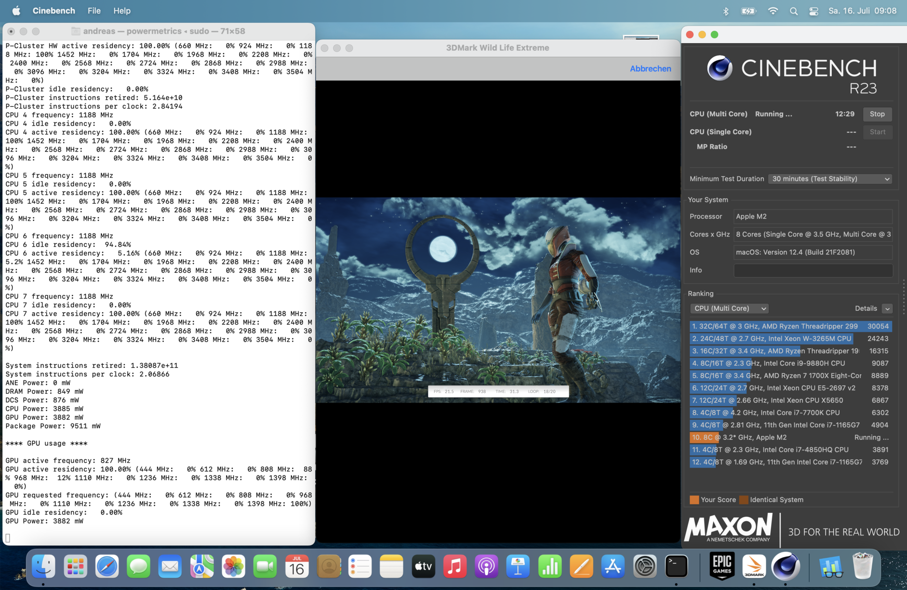Open Reminders from the Dock
Image resolution: width=907 pixels, height=590 pixels.
360,566
